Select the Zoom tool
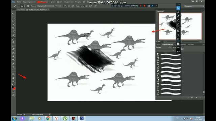216x121 pixels. 13,82
